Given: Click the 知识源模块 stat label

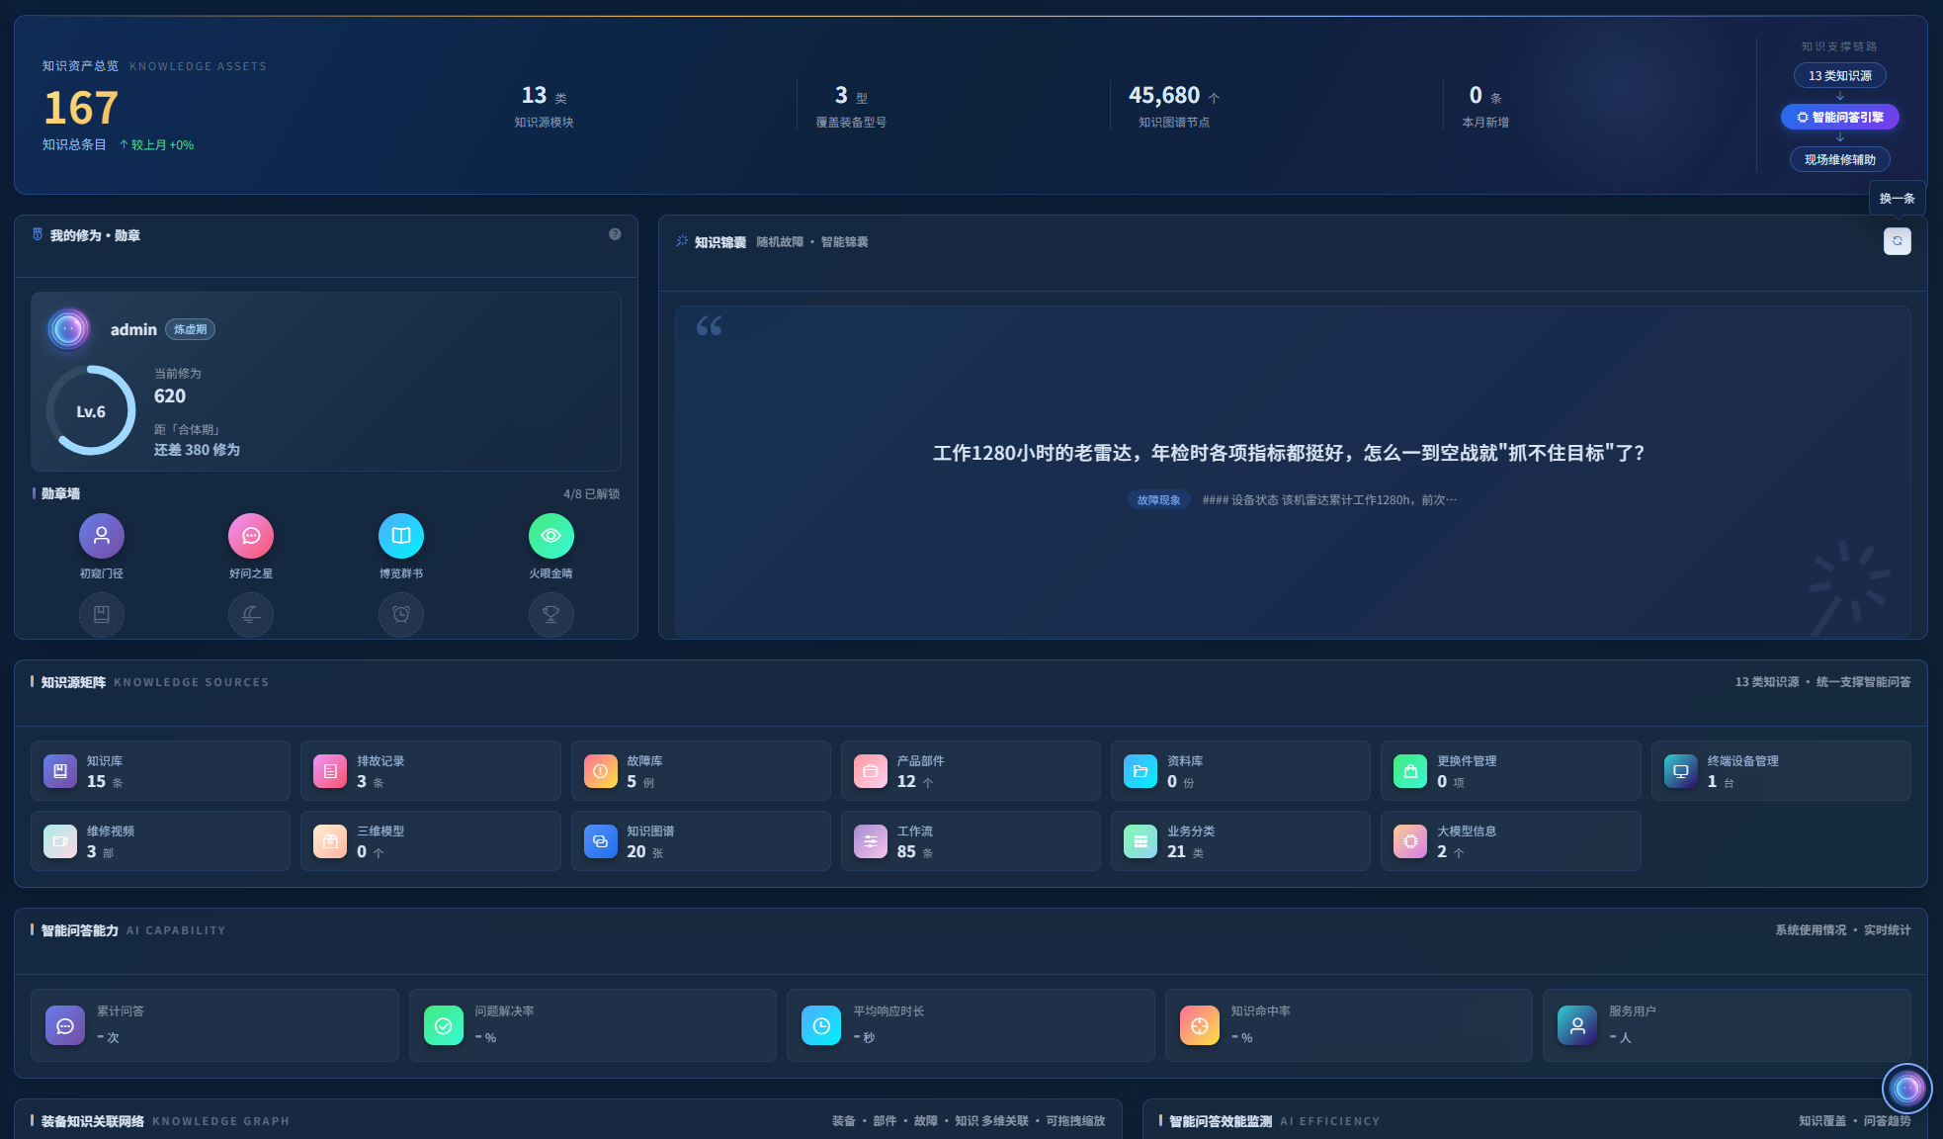Looking at the screenshot, I should [x=544, y=123].
